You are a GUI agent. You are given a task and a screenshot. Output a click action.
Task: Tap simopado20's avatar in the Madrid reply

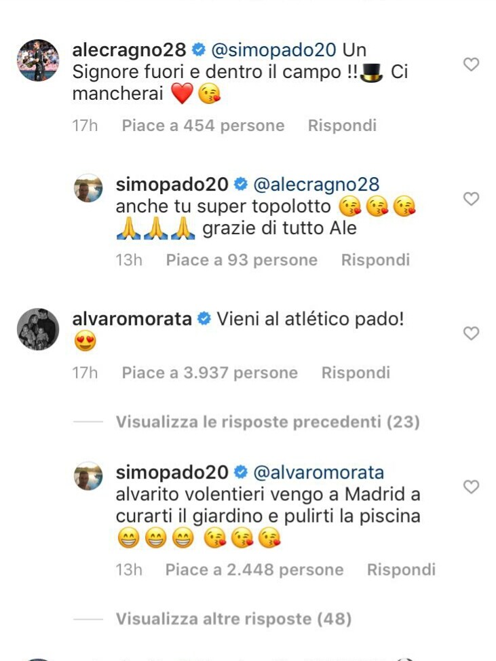point(88,476)
